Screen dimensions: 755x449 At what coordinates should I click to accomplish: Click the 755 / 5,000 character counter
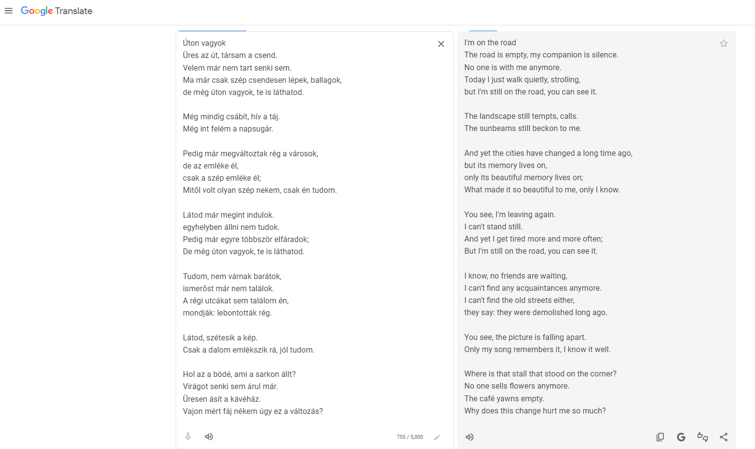click(x=410, y=437)
